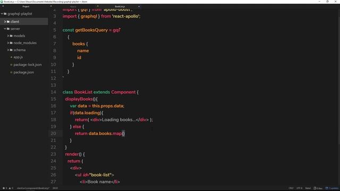Image resolution: width=340 pixels, height=191 pixels.
Task: Click the client folder icon
Action: [8, 22]
